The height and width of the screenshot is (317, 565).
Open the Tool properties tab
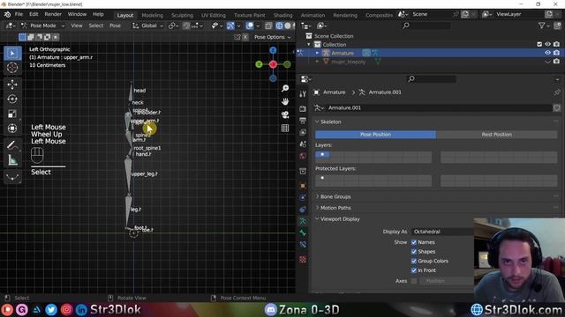pos(303,94)
